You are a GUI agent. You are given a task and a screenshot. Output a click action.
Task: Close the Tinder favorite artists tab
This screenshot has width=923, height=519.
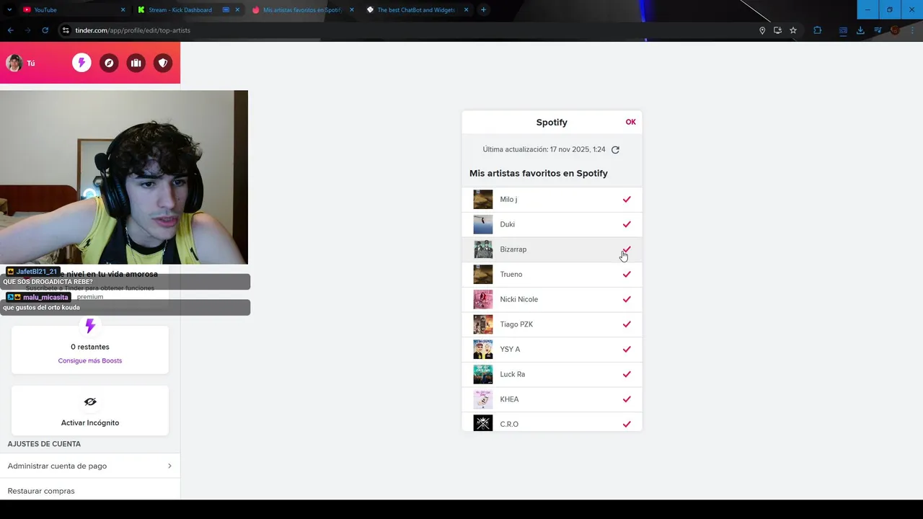click(352, 10)
